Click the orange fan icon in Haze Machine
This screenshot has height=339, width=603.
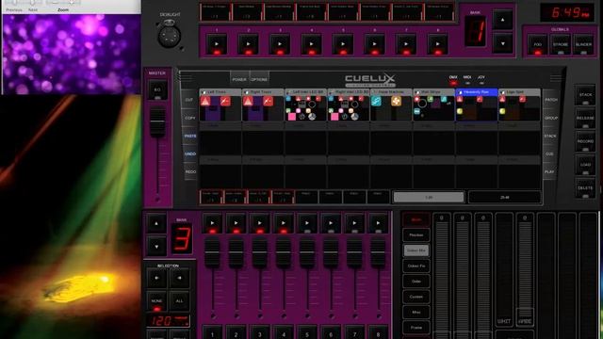396,101
